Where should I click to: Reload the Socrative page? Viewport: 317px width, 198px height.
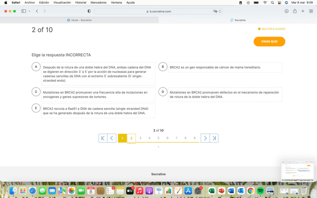(220, 11)
